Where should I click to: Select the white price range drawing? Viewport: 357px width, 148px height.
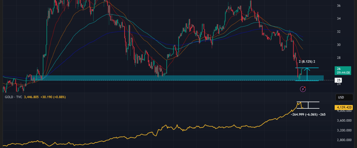pyautogui.click(x=309, y=105)
